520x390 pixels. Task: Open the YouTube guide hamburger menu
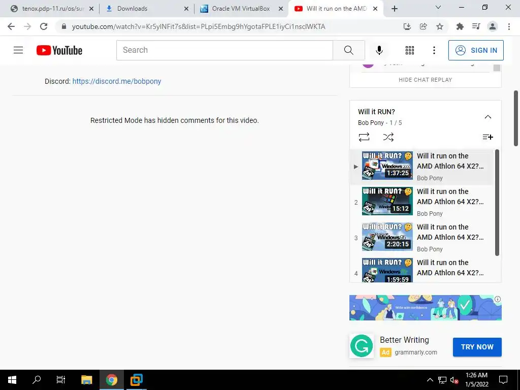[18, 50]
